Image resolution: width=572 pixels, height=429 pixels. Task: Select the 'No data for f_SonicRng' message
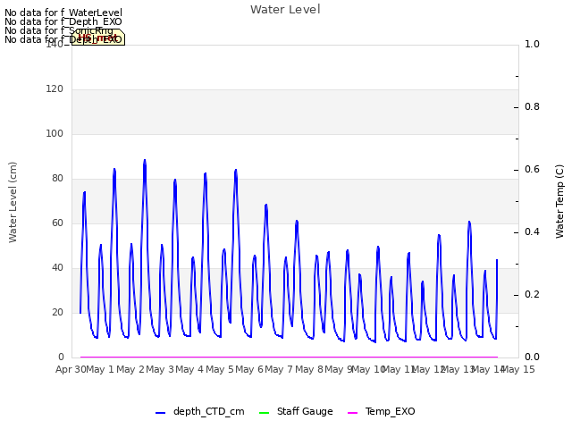pos(59,30)
